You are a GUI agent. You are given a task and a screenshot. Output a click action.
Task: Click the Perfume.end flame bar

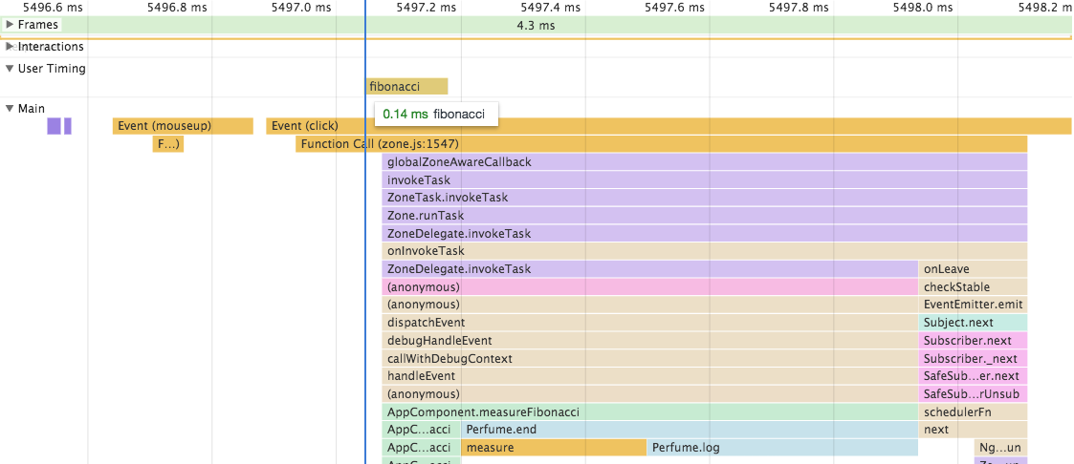click(690, 430)
